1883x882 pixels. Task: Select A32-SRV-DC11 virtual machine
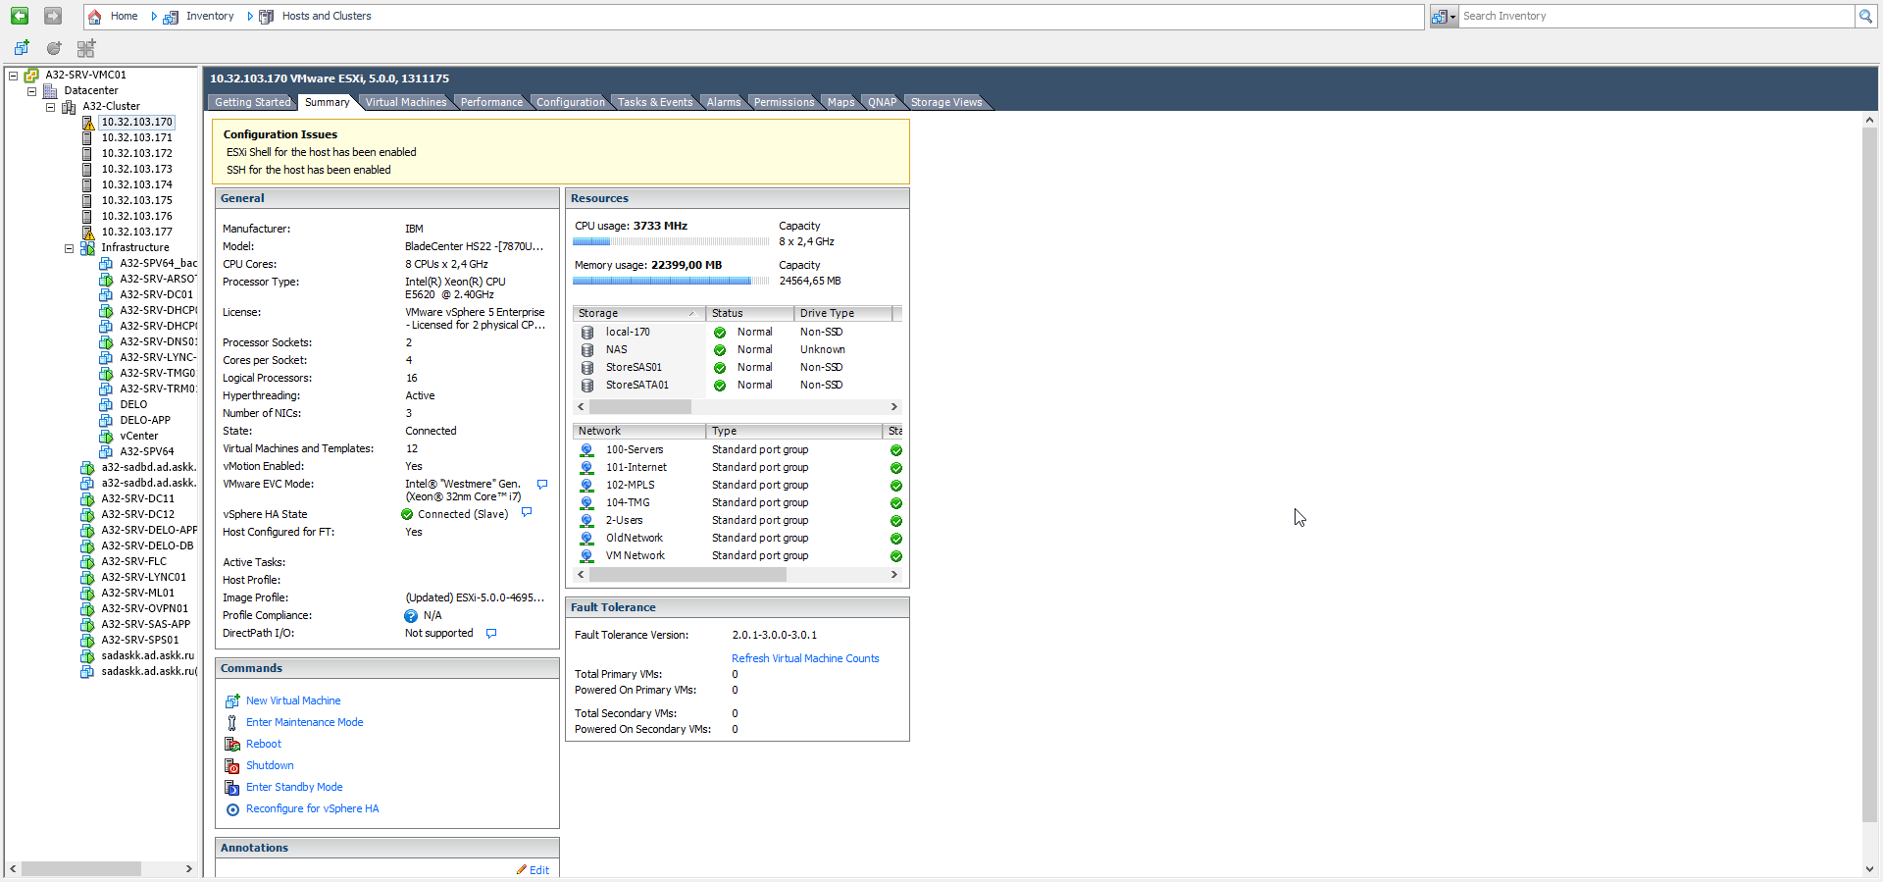137,498
